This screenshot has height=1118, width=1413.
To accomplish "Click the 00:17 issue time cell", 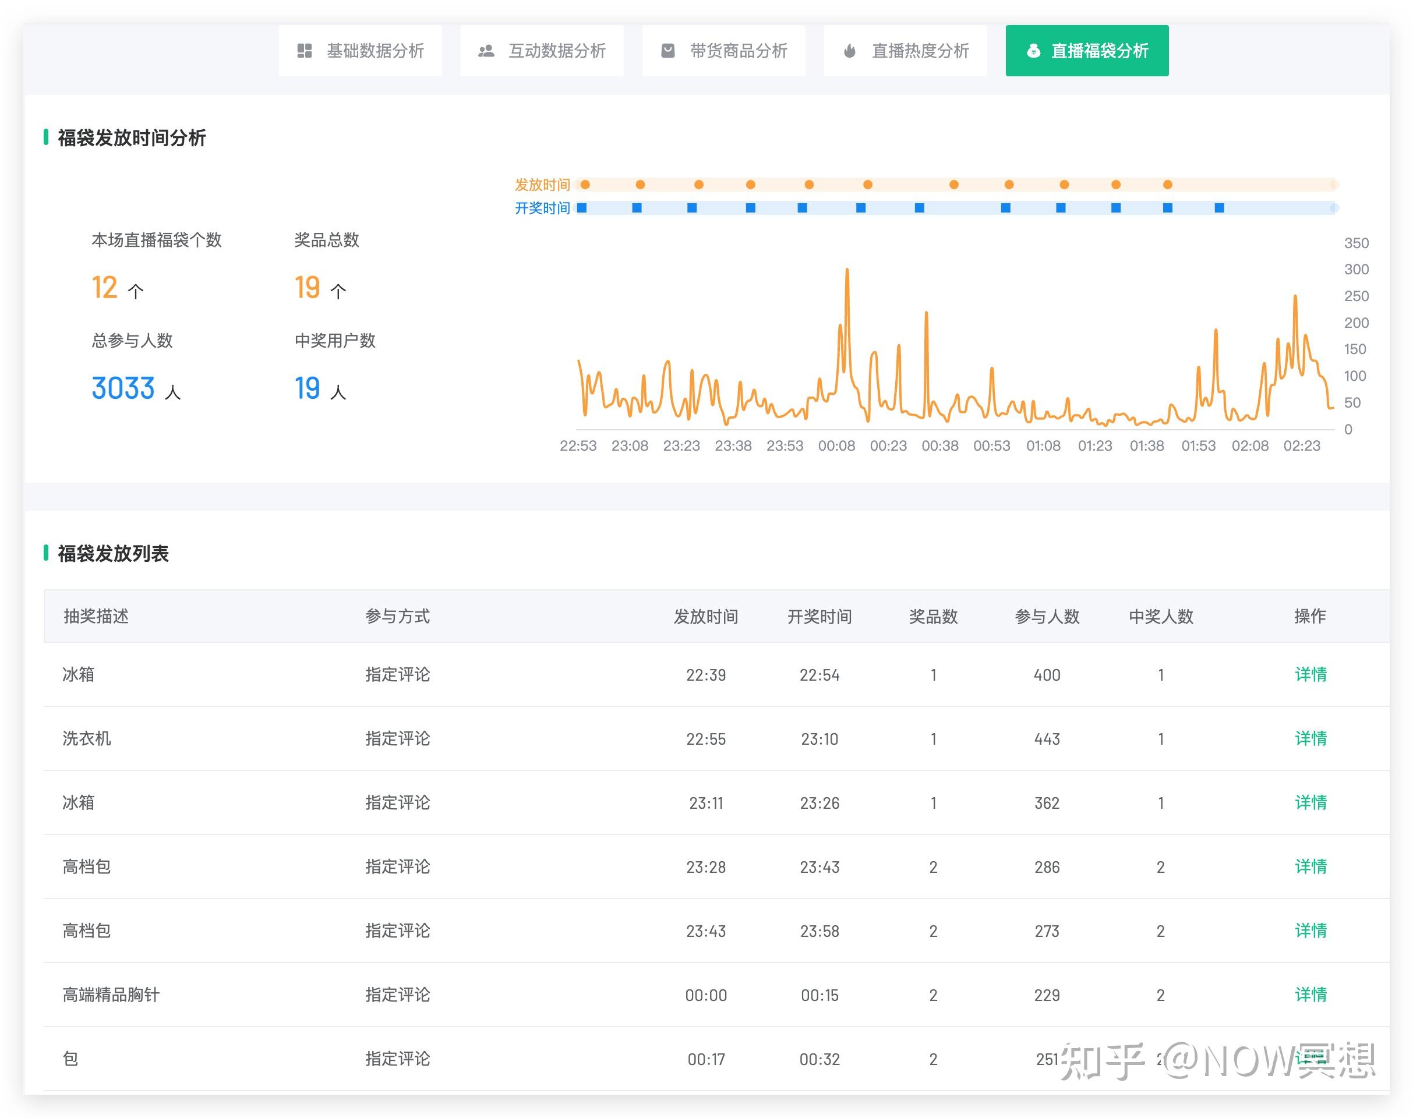I will coord(706,1060).
